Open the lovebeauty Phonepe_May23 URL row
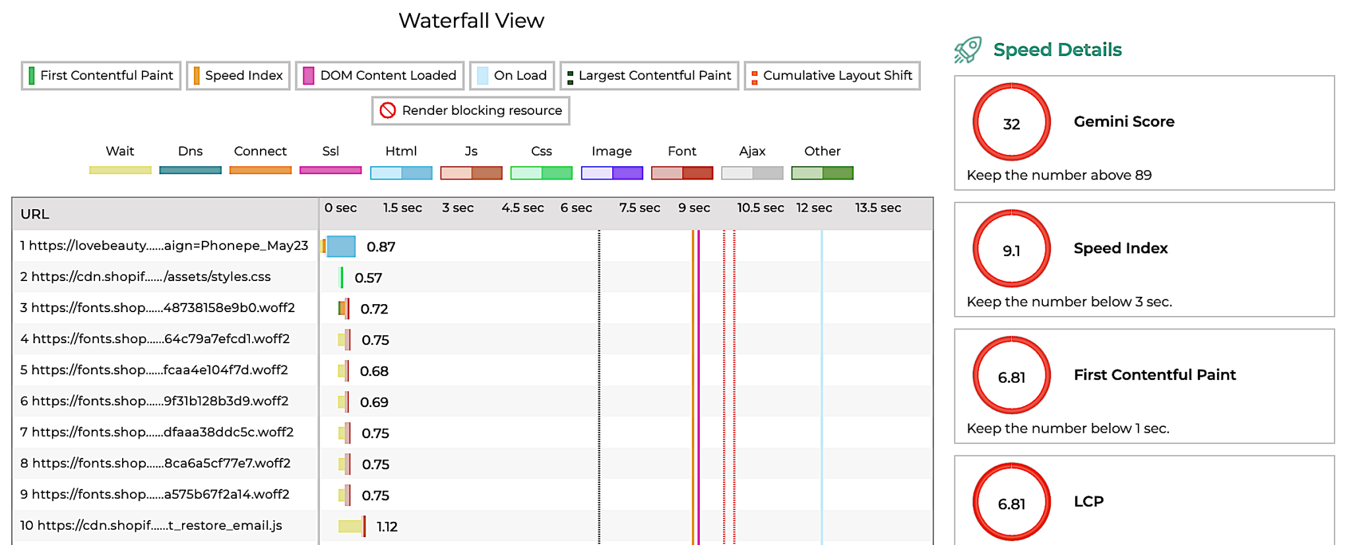 164,246
